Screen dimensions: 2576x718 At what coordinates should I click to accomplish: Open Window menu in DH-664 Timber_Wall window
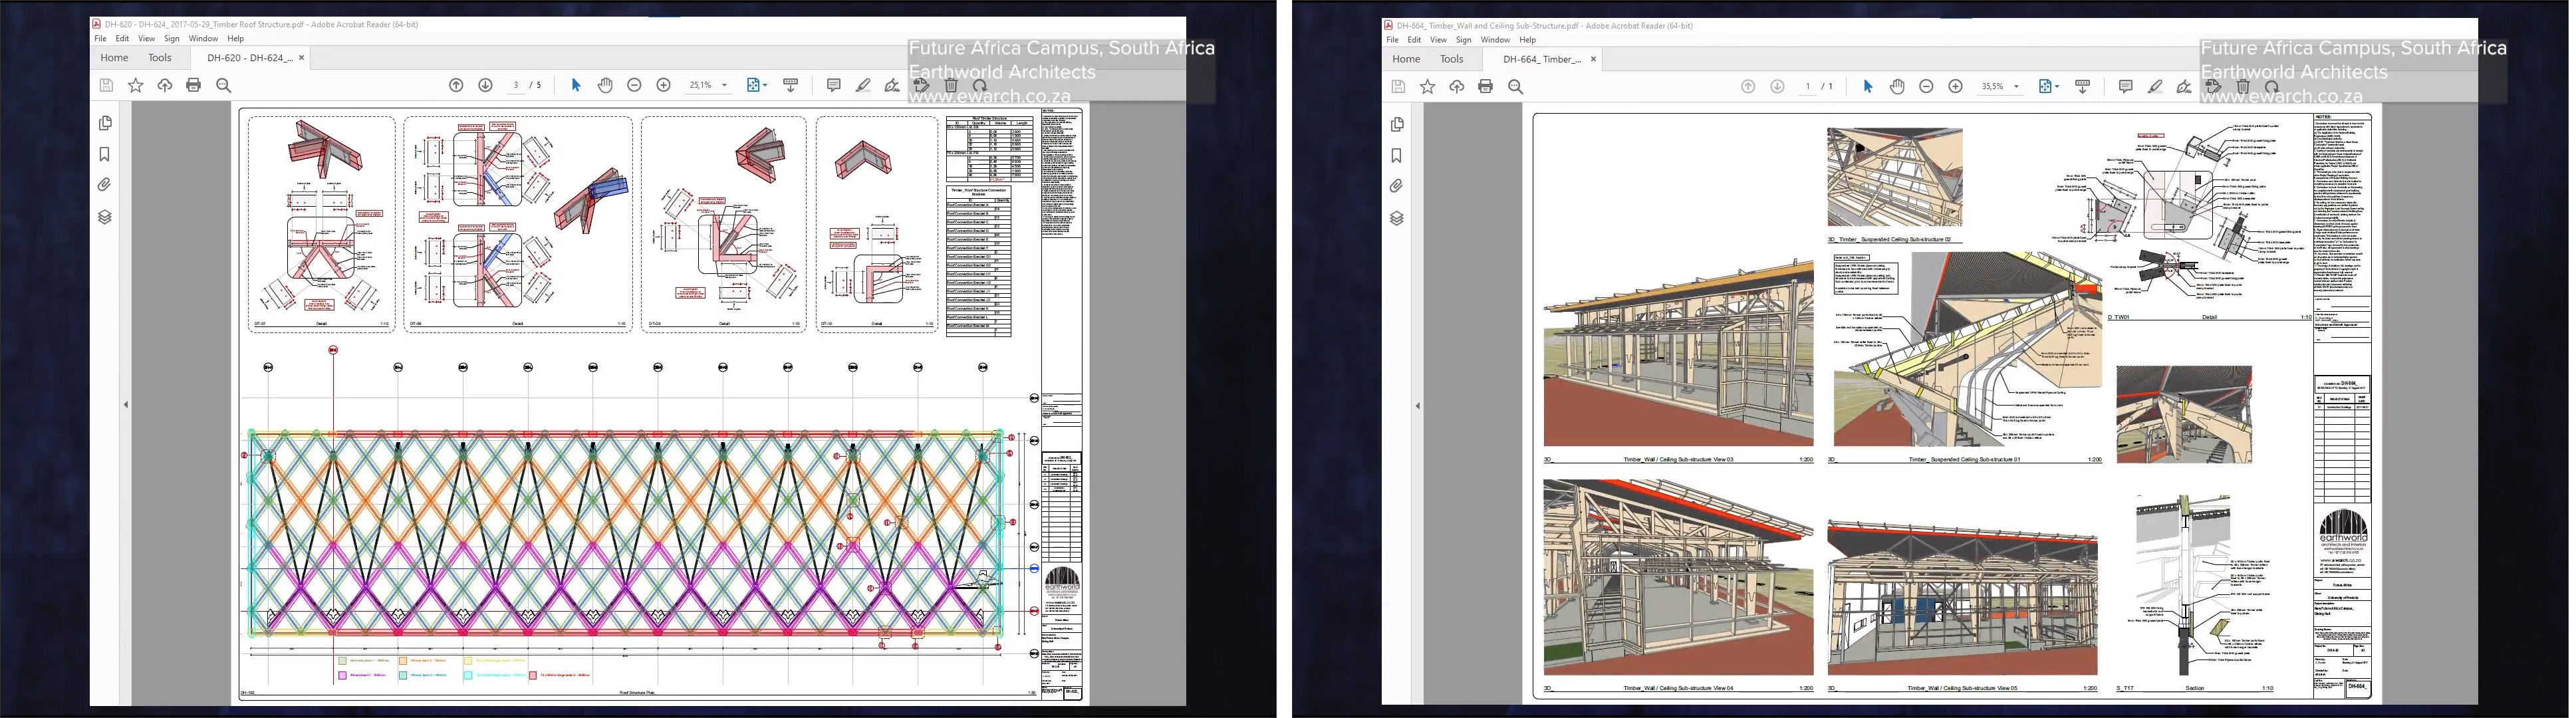click(x=1495, y=40)
